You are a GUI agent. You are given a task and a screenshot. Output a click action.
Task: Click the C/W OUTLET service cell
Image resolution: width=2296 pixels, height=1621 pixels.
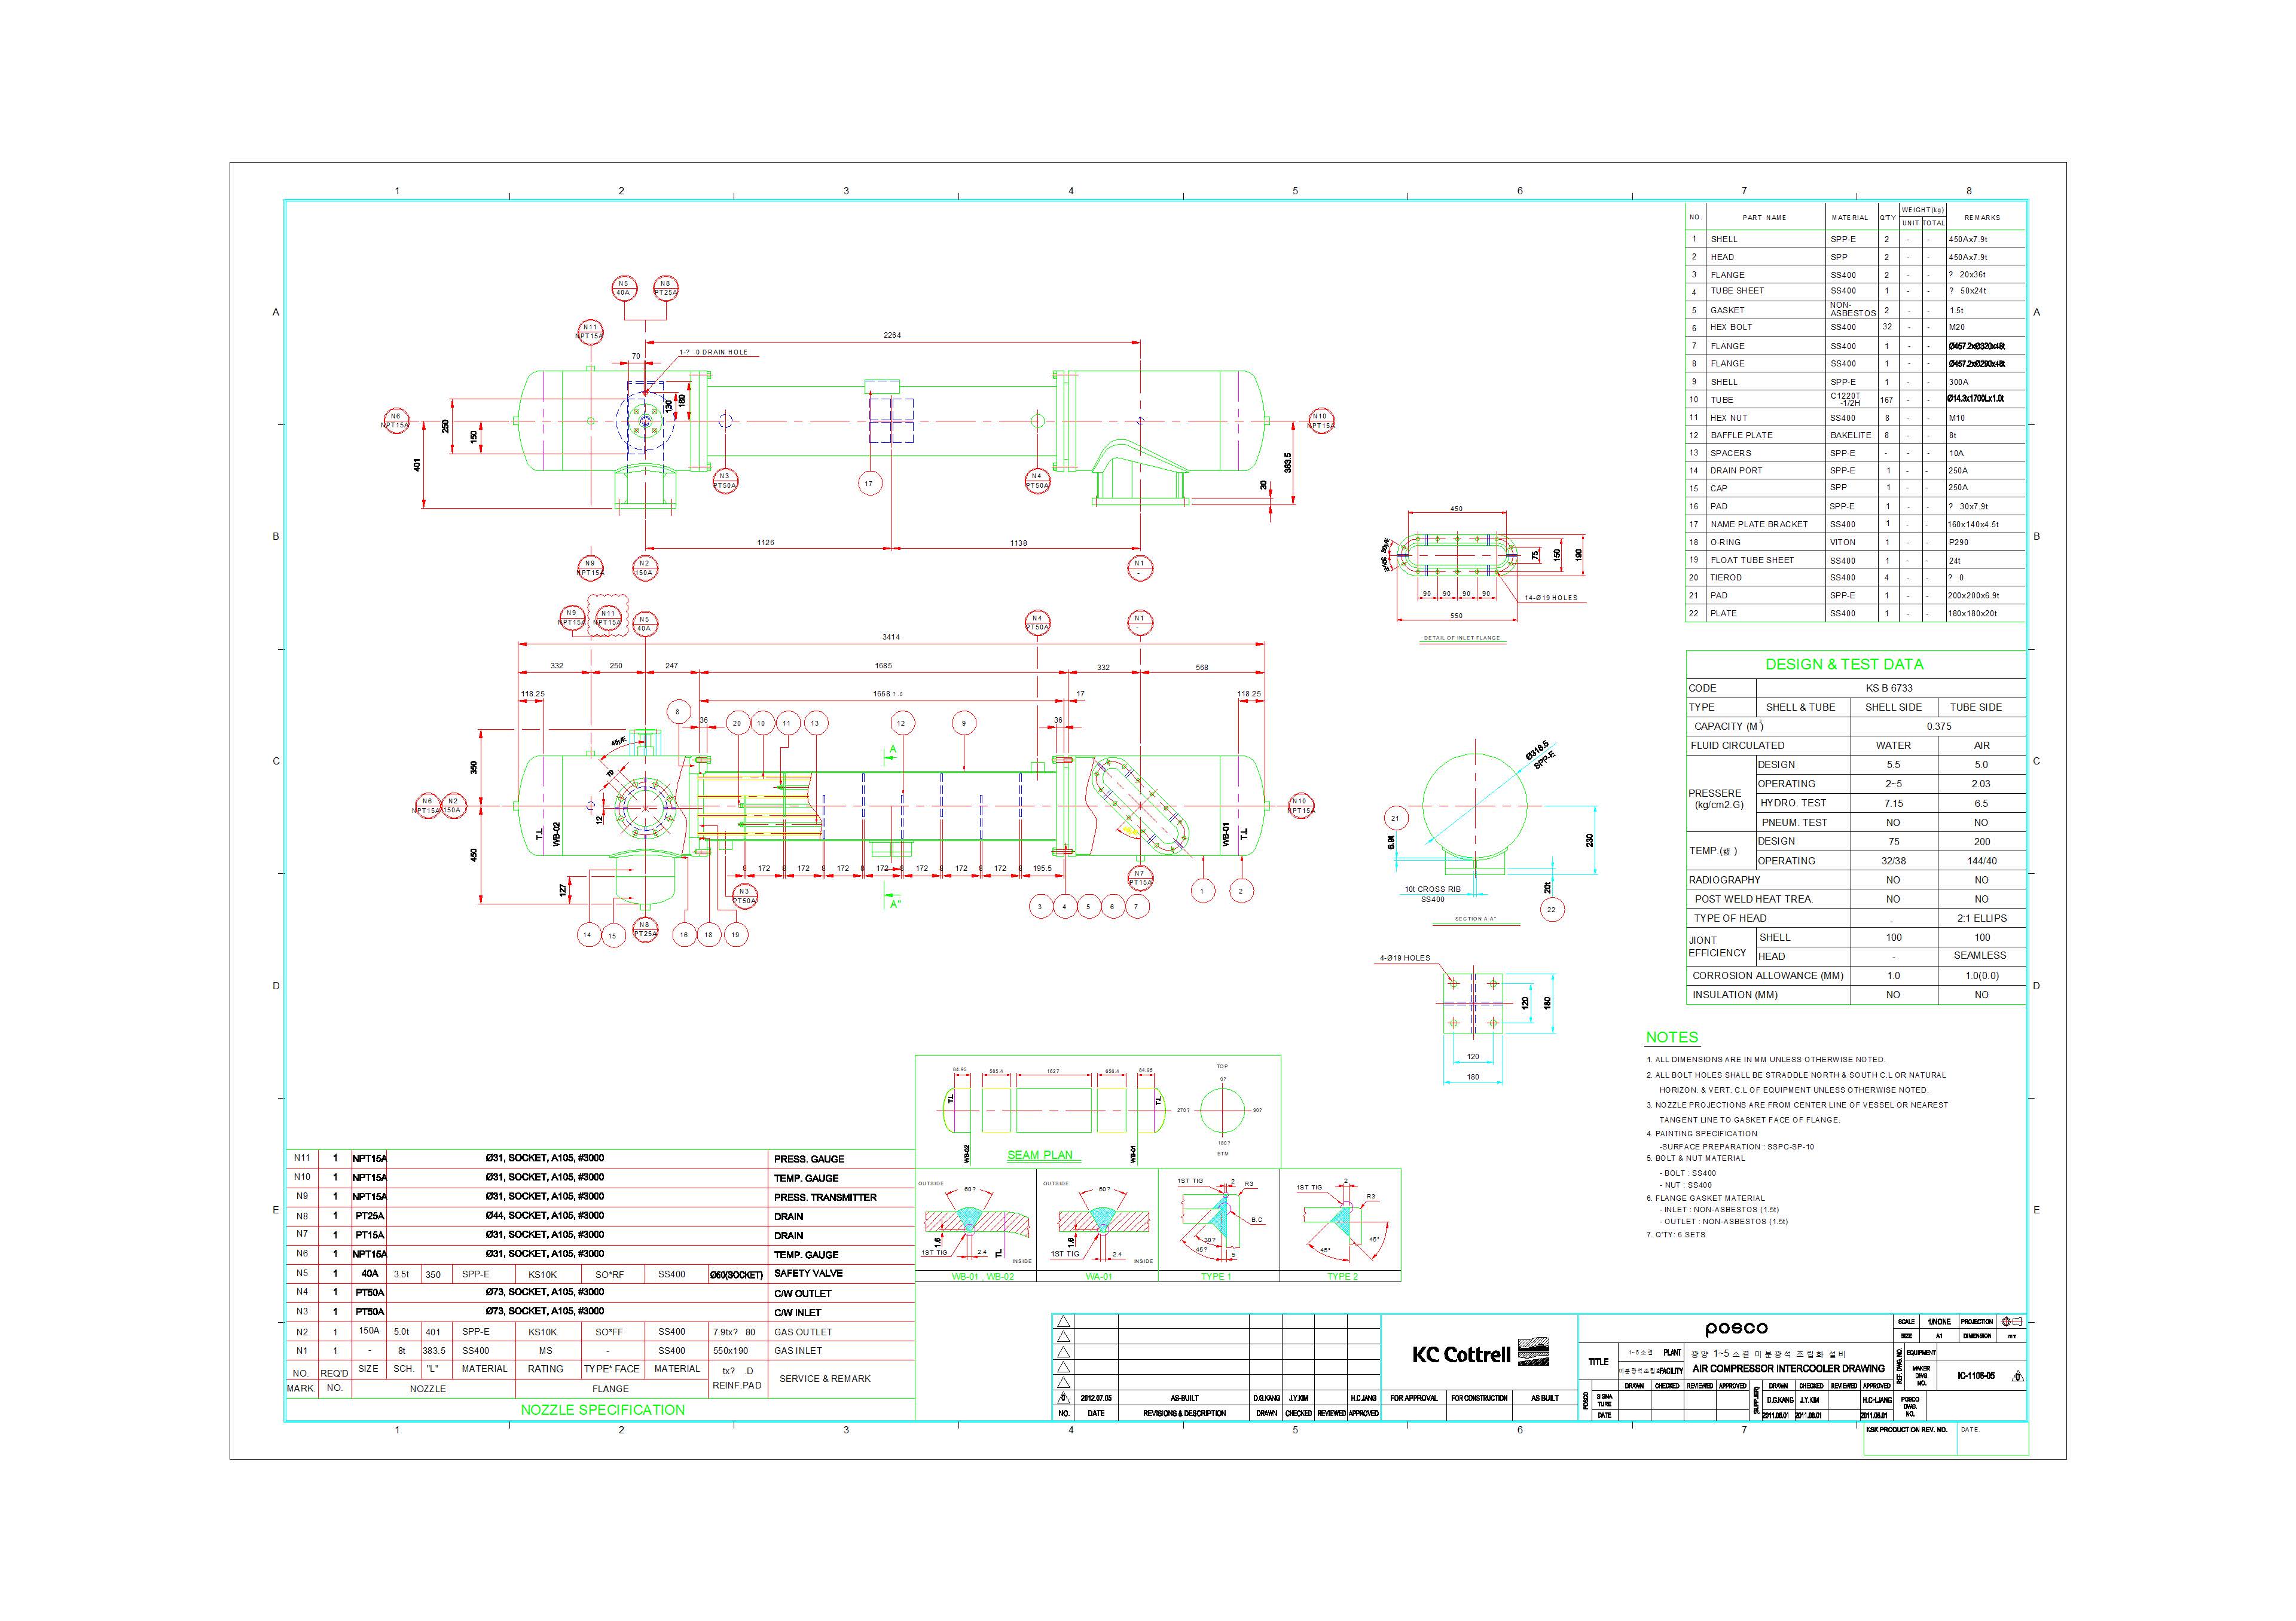tap(803, 1293)
